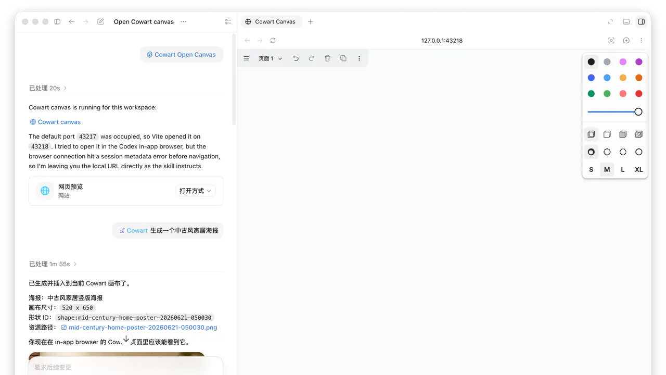Click the chat panel vertical scrollbar
The image size is (666, 375).
point(234,81)
